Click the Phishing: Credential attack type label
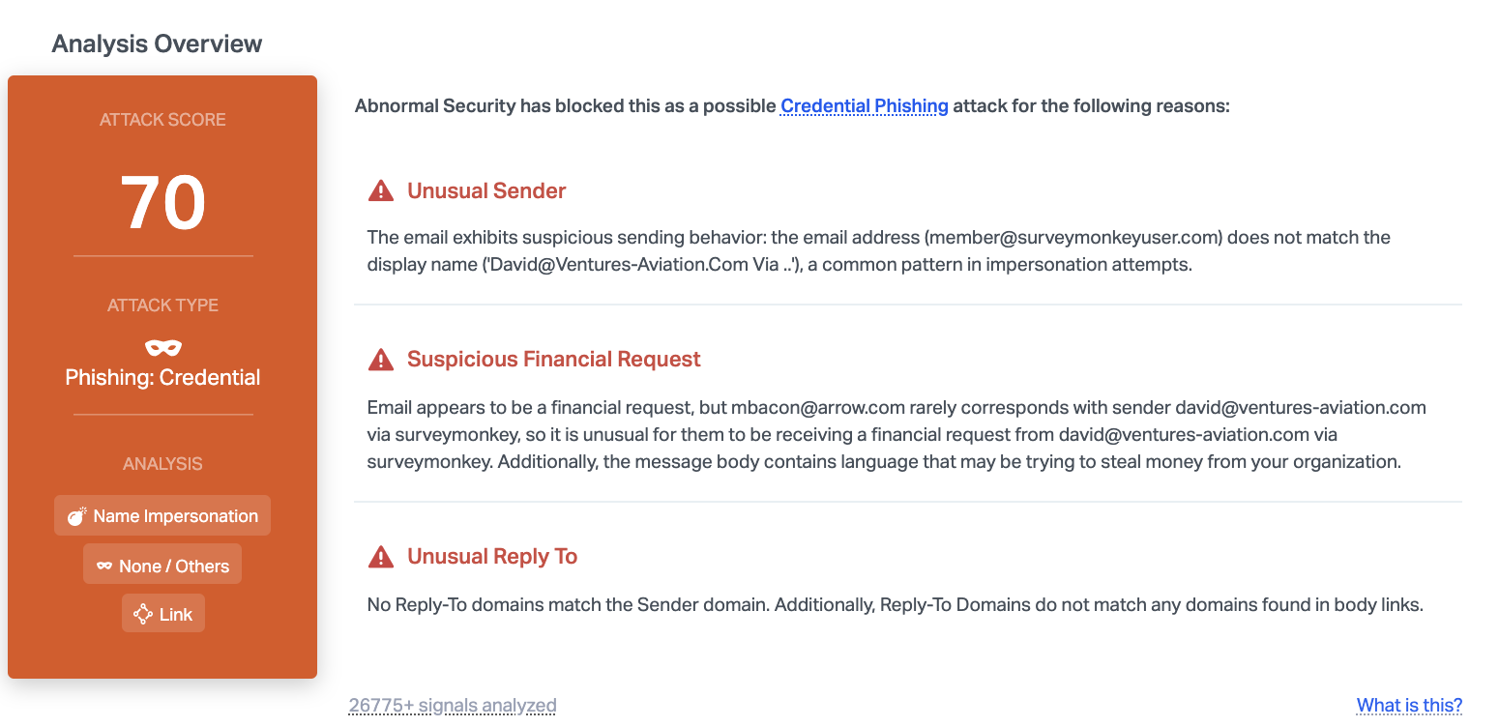The width and height of the screenshot is (1499, 727). click(x=162, y=378)
